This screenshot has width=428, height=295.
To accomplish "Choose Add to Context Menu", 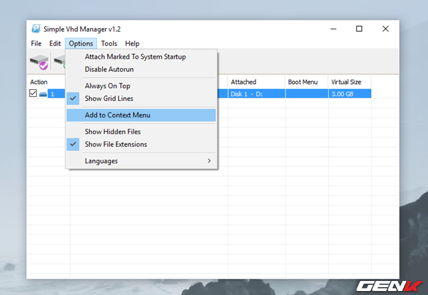I will 141,115.
